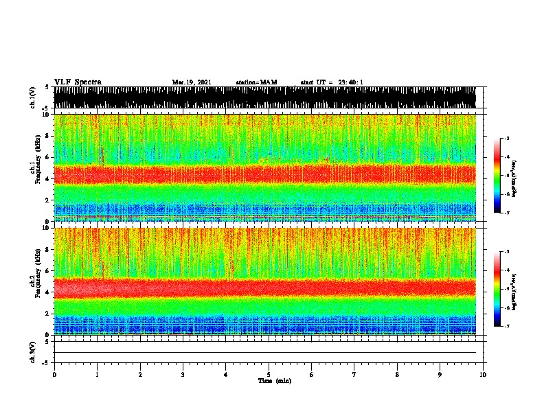Screen dimensions: 544x420
Task: Click the blue low-frequency region of ch.2 spectrogram
Action: click(265, 325)
